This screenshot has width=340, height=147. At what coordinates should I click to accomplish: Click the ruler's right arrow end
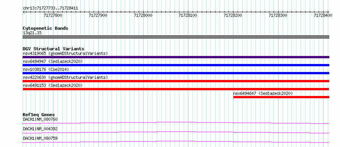click(x=328, y=12)
